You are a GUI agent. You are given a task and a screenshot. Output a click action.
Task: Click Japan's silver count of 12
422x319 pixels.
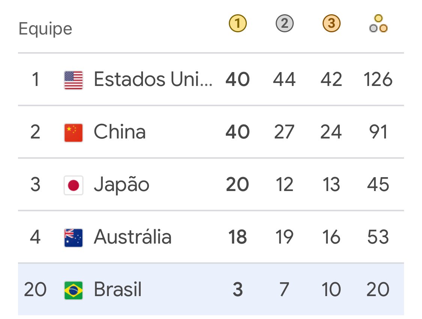click(284, 184)
